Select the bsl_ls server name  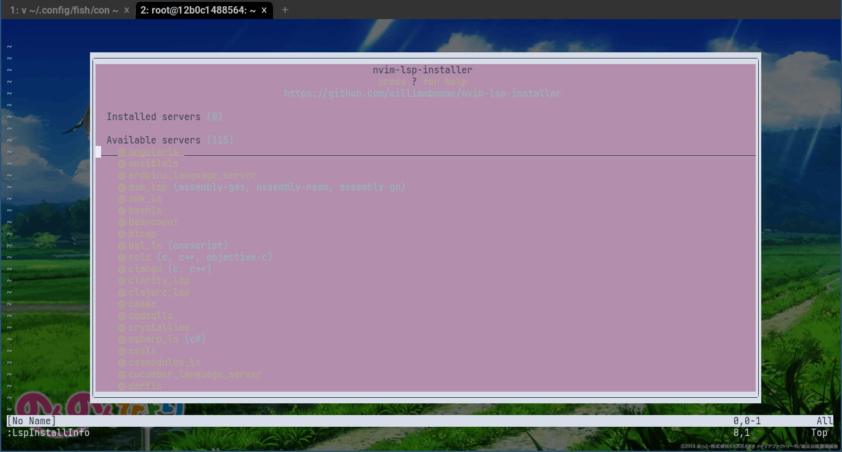[145, 246]
